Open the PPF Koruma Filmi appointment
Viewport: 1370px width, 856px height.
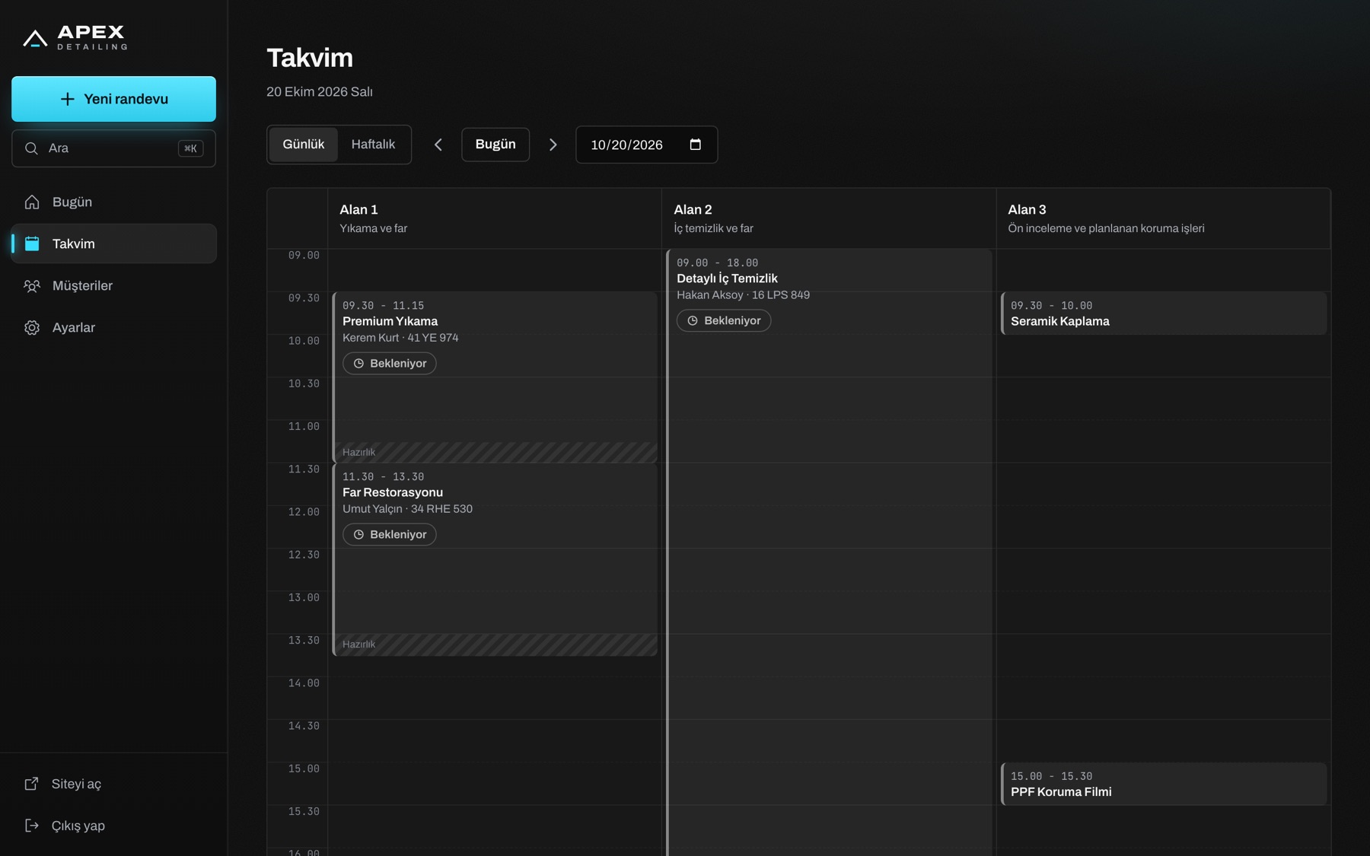(1164, 784)
